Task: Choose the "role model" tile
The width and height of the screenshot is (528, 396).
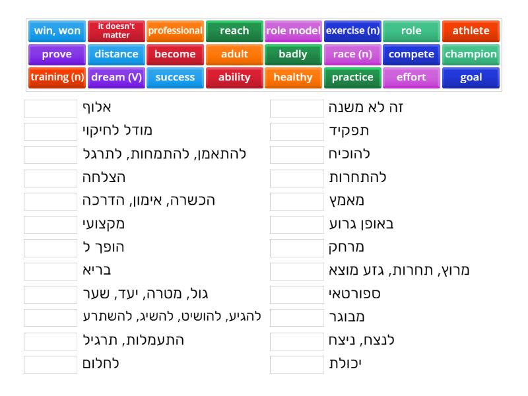Action: (293, 30)
